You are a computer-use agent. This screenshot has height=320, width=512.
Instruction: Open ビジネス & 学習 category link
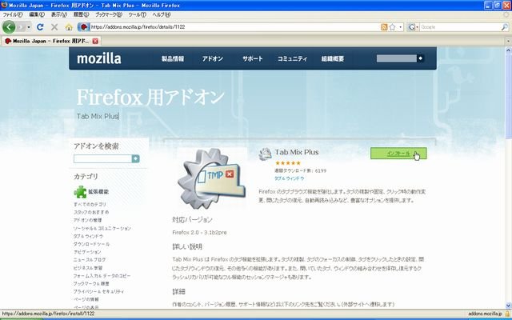click(x=88, y=268)
